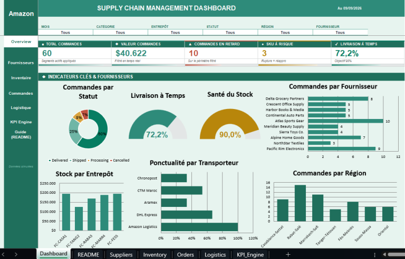Open the Statut filter dropdown
This screenshot has height=259, width=405.
[x=230, y=32]
